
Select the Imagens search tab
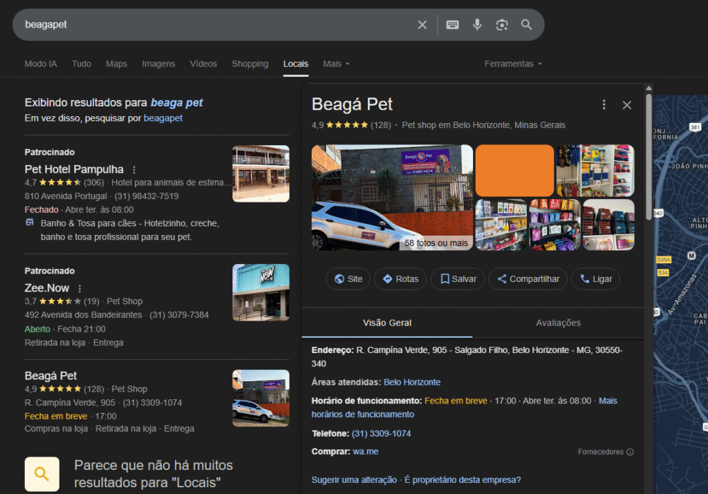click(x=158, y=64)
